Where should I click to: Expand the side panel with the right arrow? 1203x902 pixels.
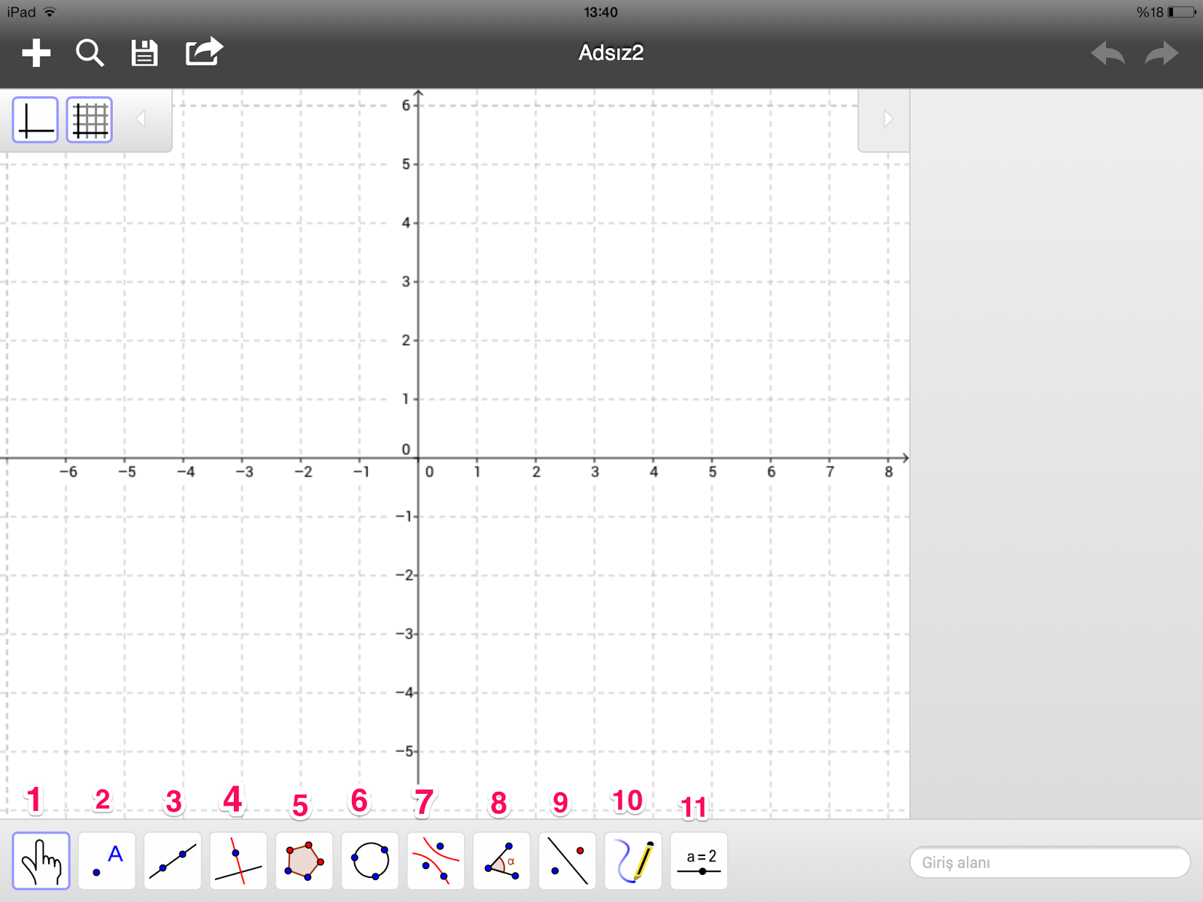click(x=887, y=119)
